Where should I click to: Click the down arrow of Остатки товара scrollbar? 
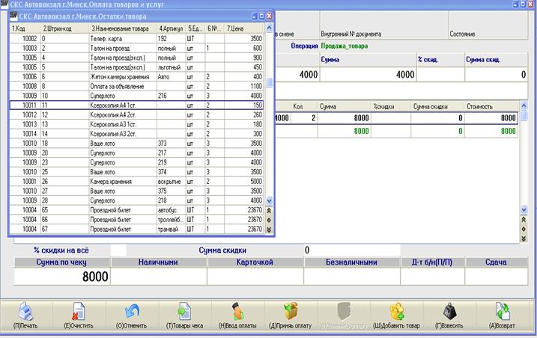[x=269, y=200]
